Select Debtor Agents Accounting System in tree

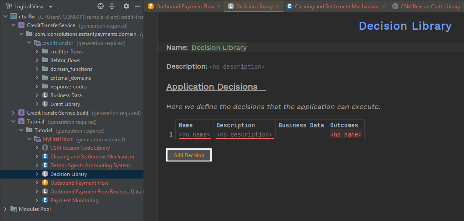(90, 165)
